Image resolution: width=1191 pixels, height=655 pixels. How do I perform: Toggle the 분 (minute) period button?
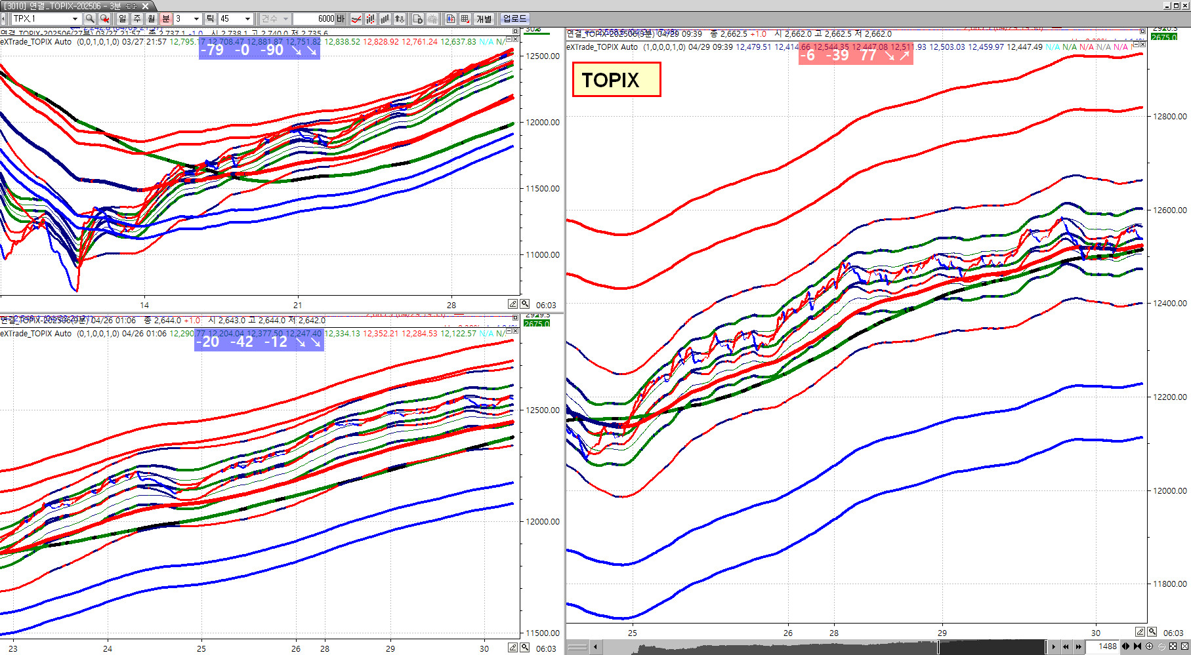tap(165, 19)
